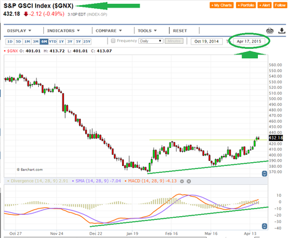Click the + Portfolio button

(x=246, y=5)
